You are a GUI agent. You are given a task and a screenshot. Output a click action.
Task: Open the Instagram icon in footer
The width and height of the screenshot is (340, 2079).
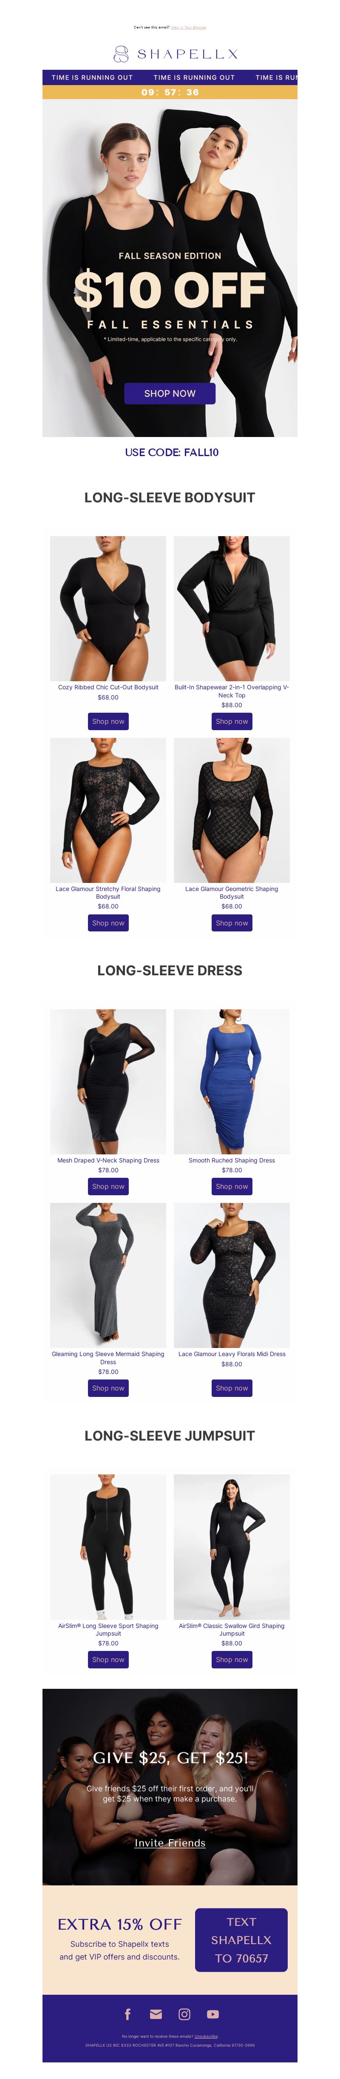[x=184, y=2013]
